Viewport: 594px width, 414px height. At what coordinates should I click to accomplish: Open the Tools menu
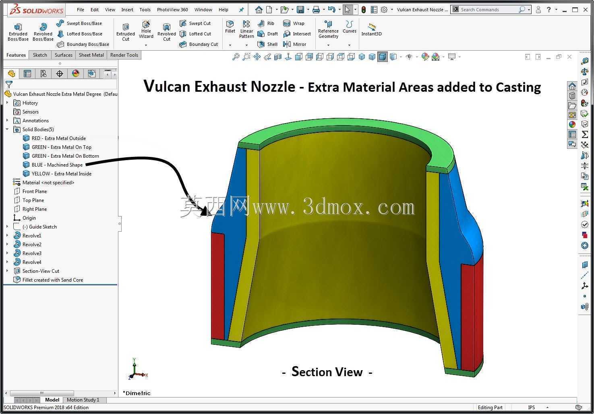pyautogui.click(x=145, y=10)
